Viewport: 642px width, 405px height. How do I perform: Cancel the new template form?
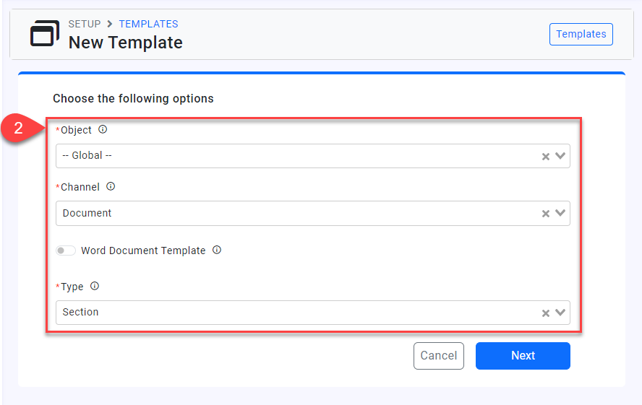438,355
